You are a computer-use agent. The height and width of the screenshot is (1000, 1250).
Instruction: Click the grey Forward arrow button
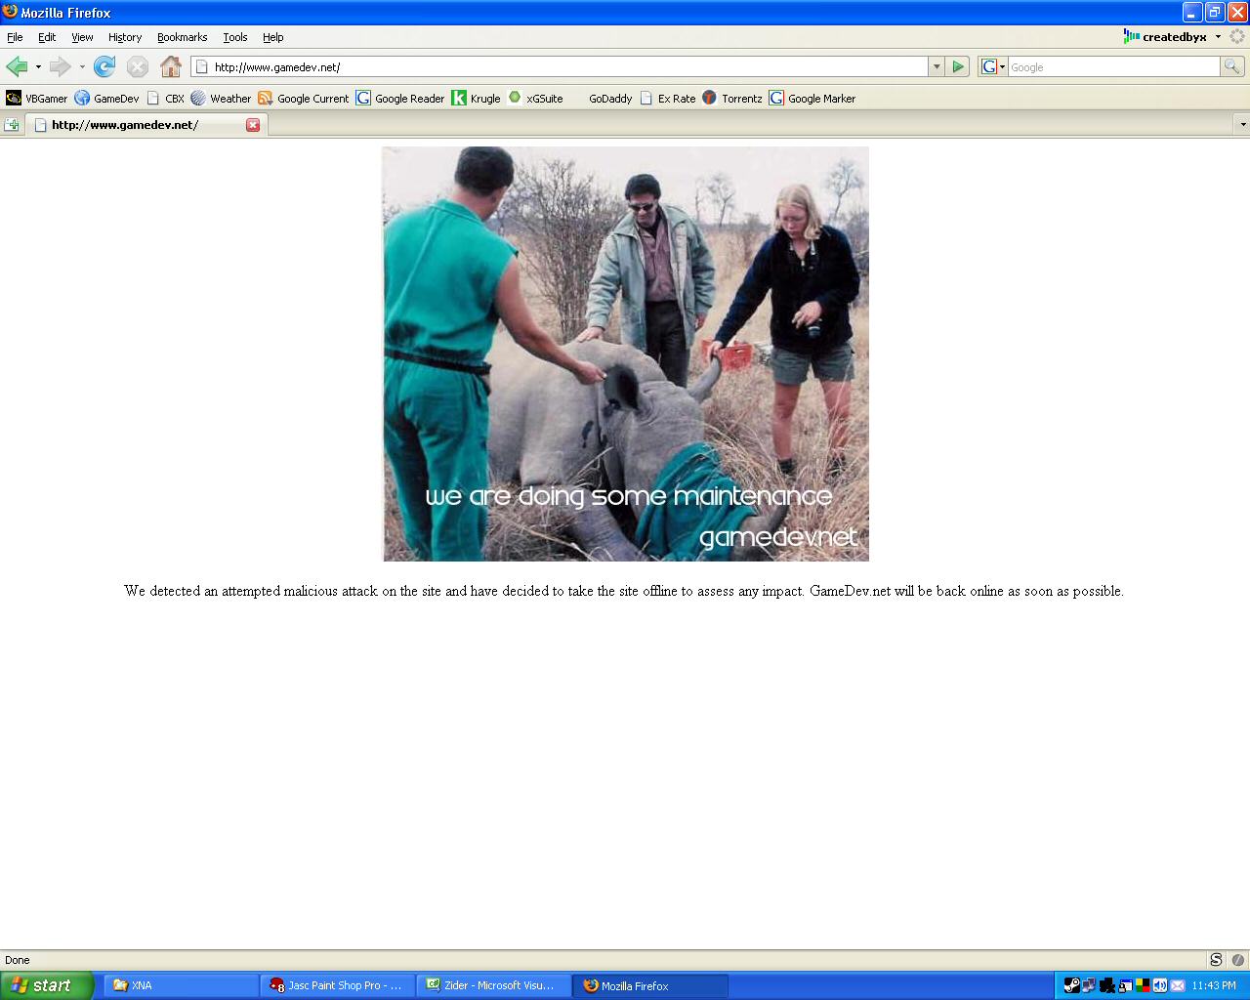(x=60, y=66)
